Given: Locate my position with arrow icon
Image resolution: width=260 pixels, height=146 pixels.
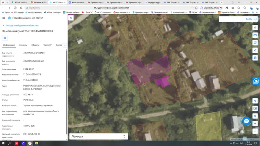Looking at the screenshot, I should coord(255,101).
